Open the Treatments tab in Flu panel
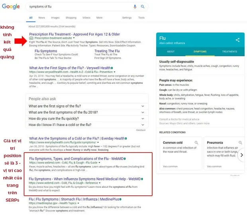Image resolution: width=247 pixels, height=218 pixels. [x=229, y=51]
